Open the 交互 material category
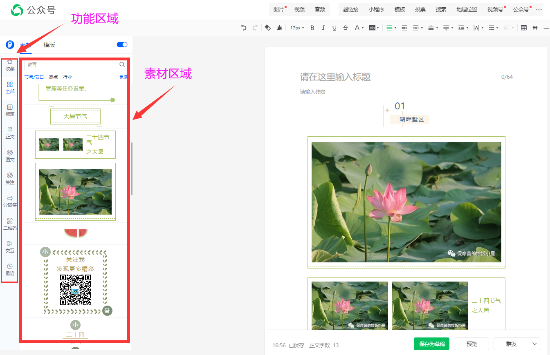Viewport: 550px width, 355px height. pos(10,247)
